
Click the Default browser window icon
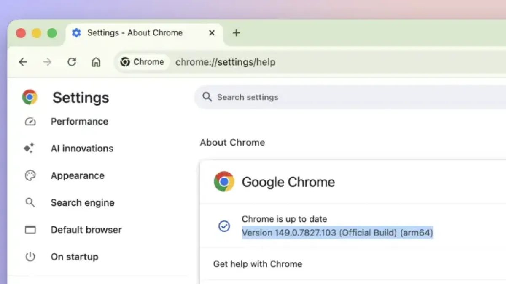(30, 230)
